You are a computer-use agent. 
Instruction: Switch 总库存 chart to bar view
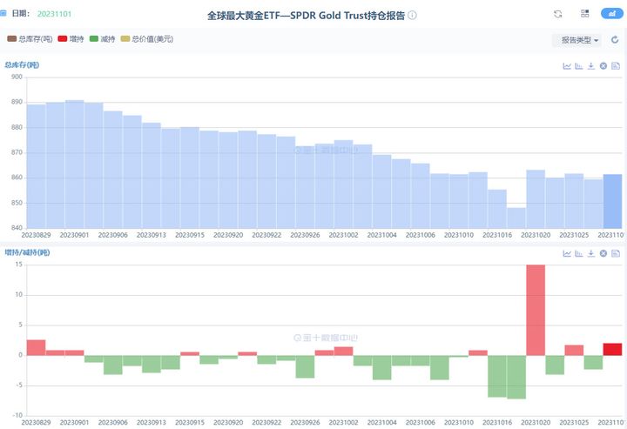(x=579, y=66)
